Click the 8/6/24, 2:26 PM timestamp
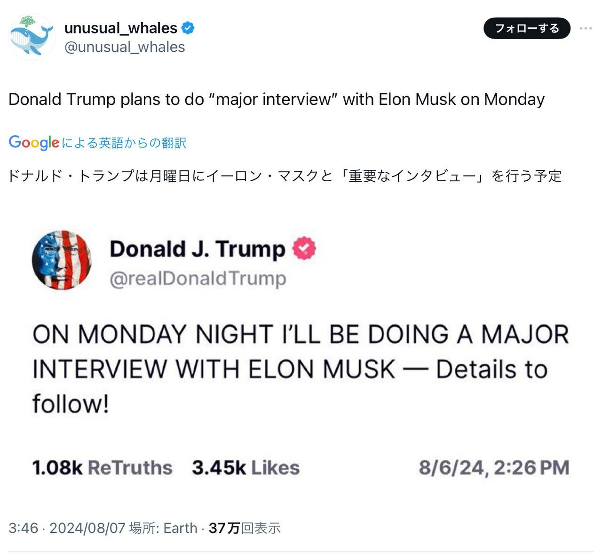Viewport: 602px width, 555px height. pos(494,467)
